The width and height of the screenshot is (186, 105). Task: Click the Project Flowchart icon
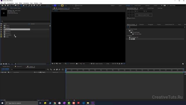[50, 26]
